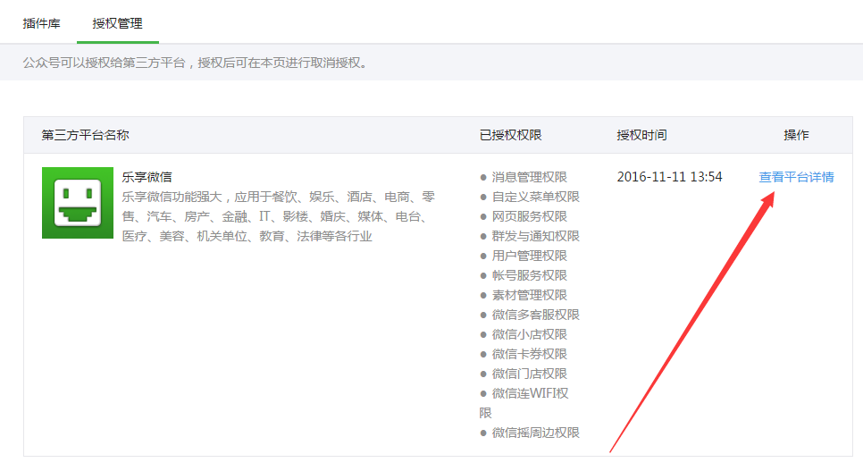This screenshot has height=471, width=863.
Task: Click the 第三方平台名称 column header
Action: point(86,135)
